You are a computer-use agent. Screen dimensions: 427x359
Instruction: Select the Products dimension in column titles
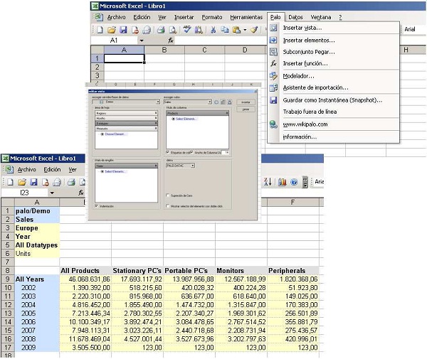click(x=197, y=113)
